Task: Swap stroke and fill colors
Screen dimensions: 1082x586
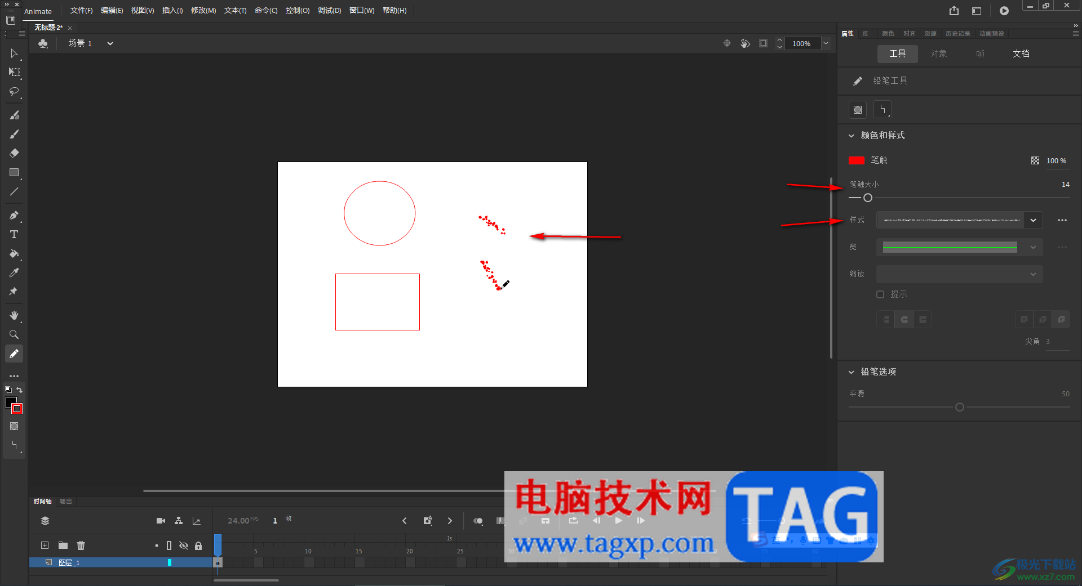Action: tap(20, 390)
